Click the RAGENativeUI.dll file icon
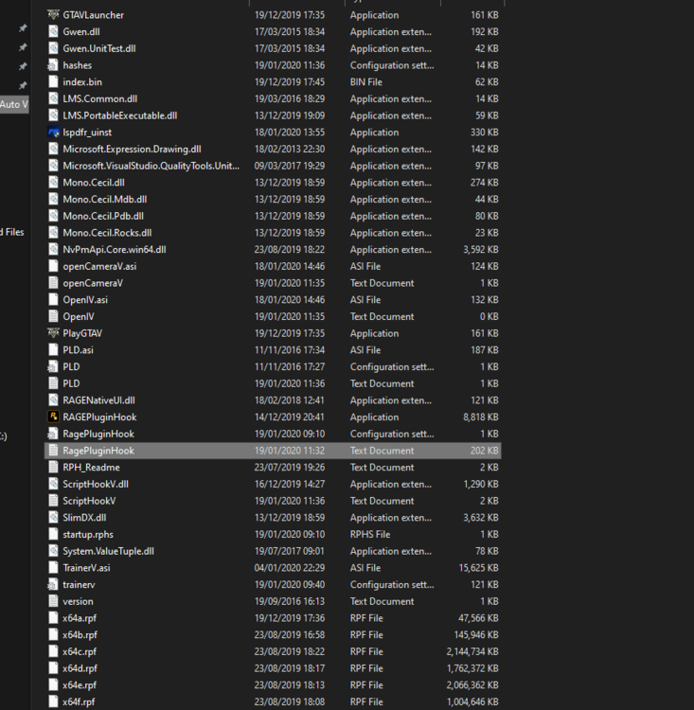Viewport: 694px width, 710px height. pyautogui.click(x=53, y=400)
